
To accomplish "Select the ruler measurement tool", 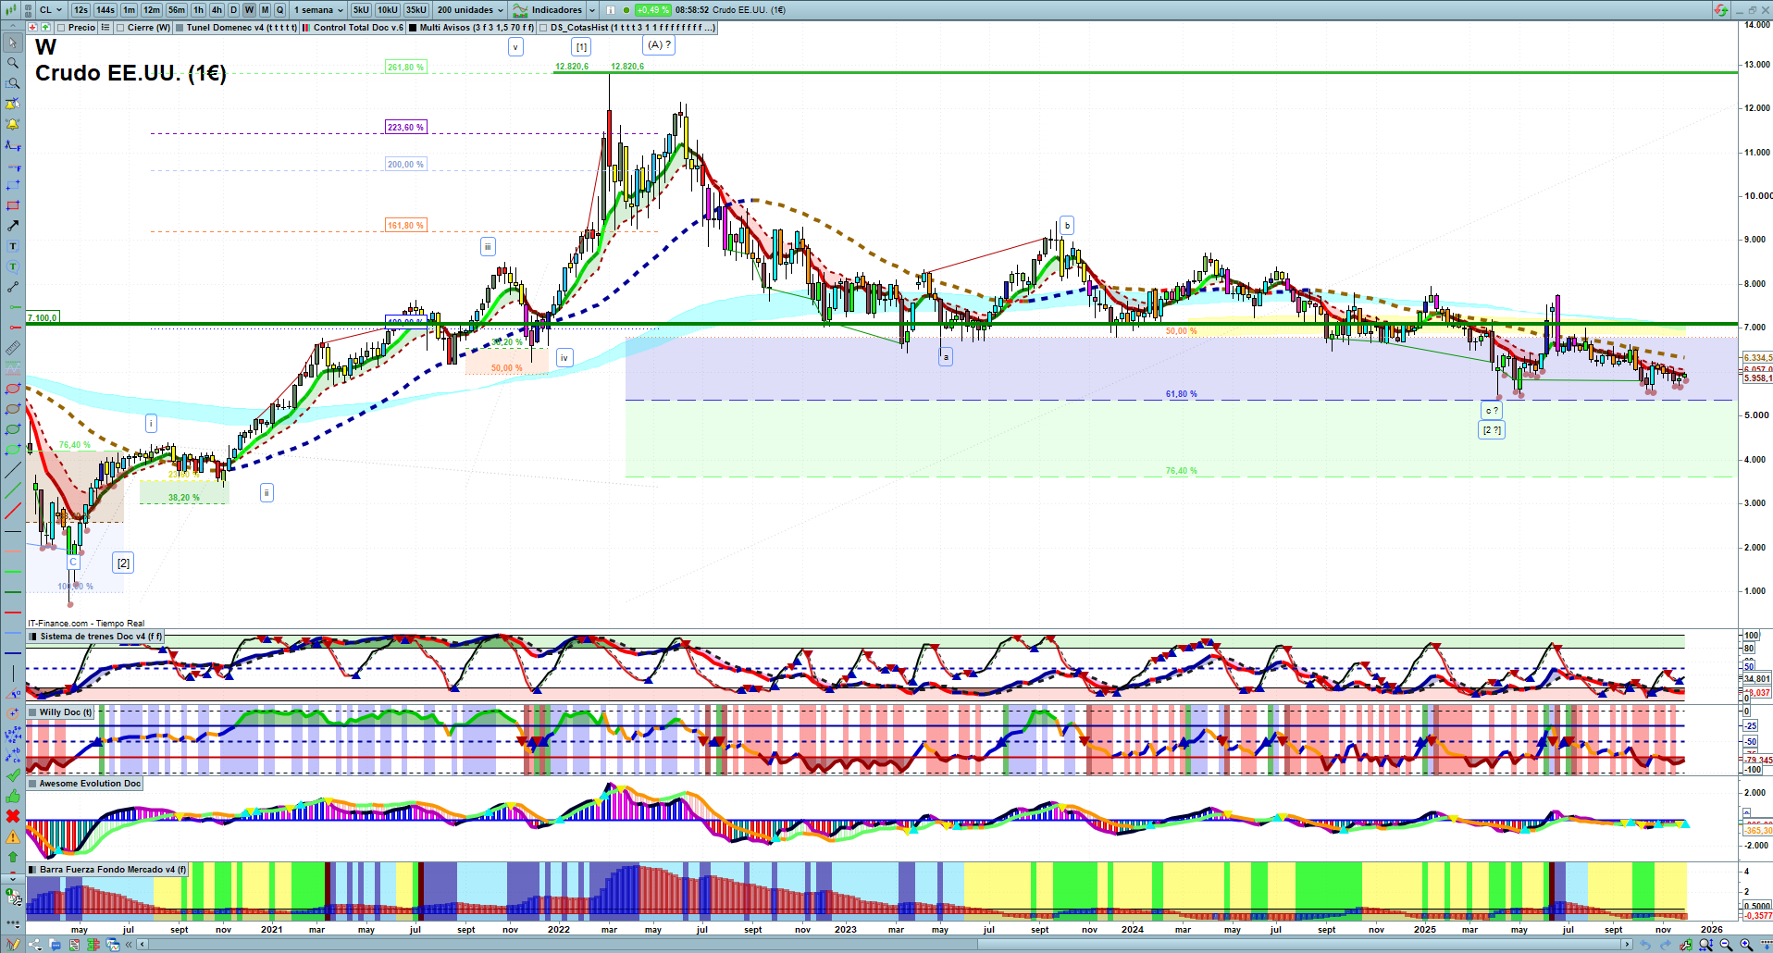I will 13,348.
